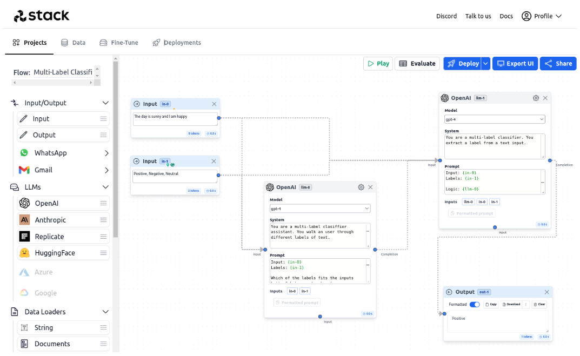This screenshot has width=580, height=356.
Task: Click drag handle icon on HuggingFace row
Action: (103, 253)
